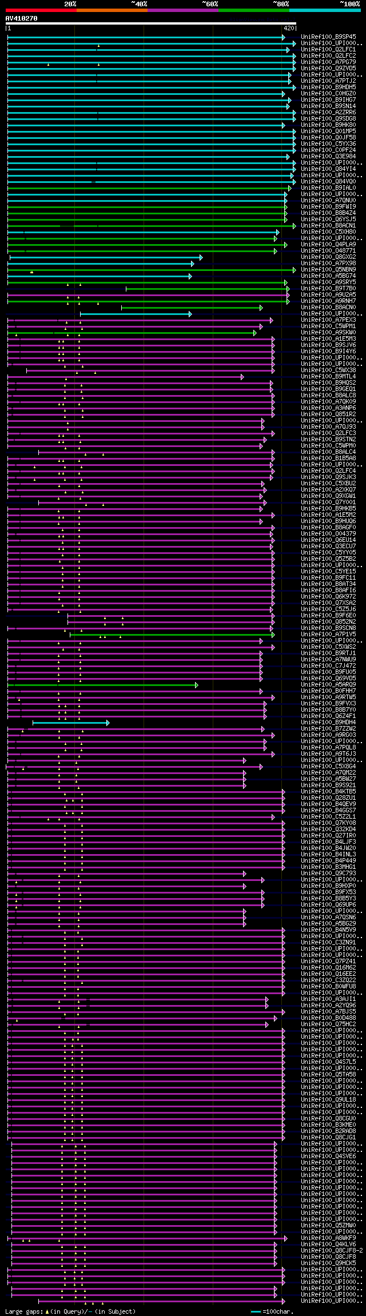Click the UniRef100_A2ZRR6 label
Image resolution: width=366 pixels, height=1316 pixels.
tap(329, 113)
